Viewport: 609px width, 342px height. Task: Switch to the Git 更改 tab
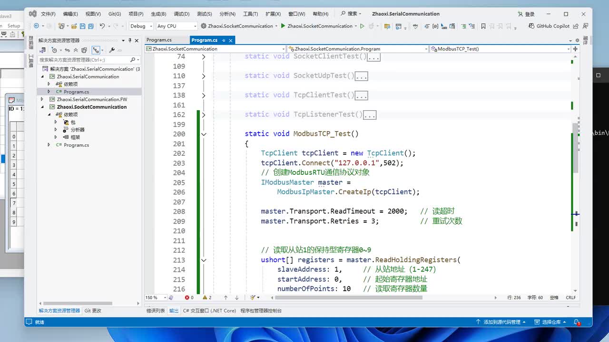click(93, 311)
